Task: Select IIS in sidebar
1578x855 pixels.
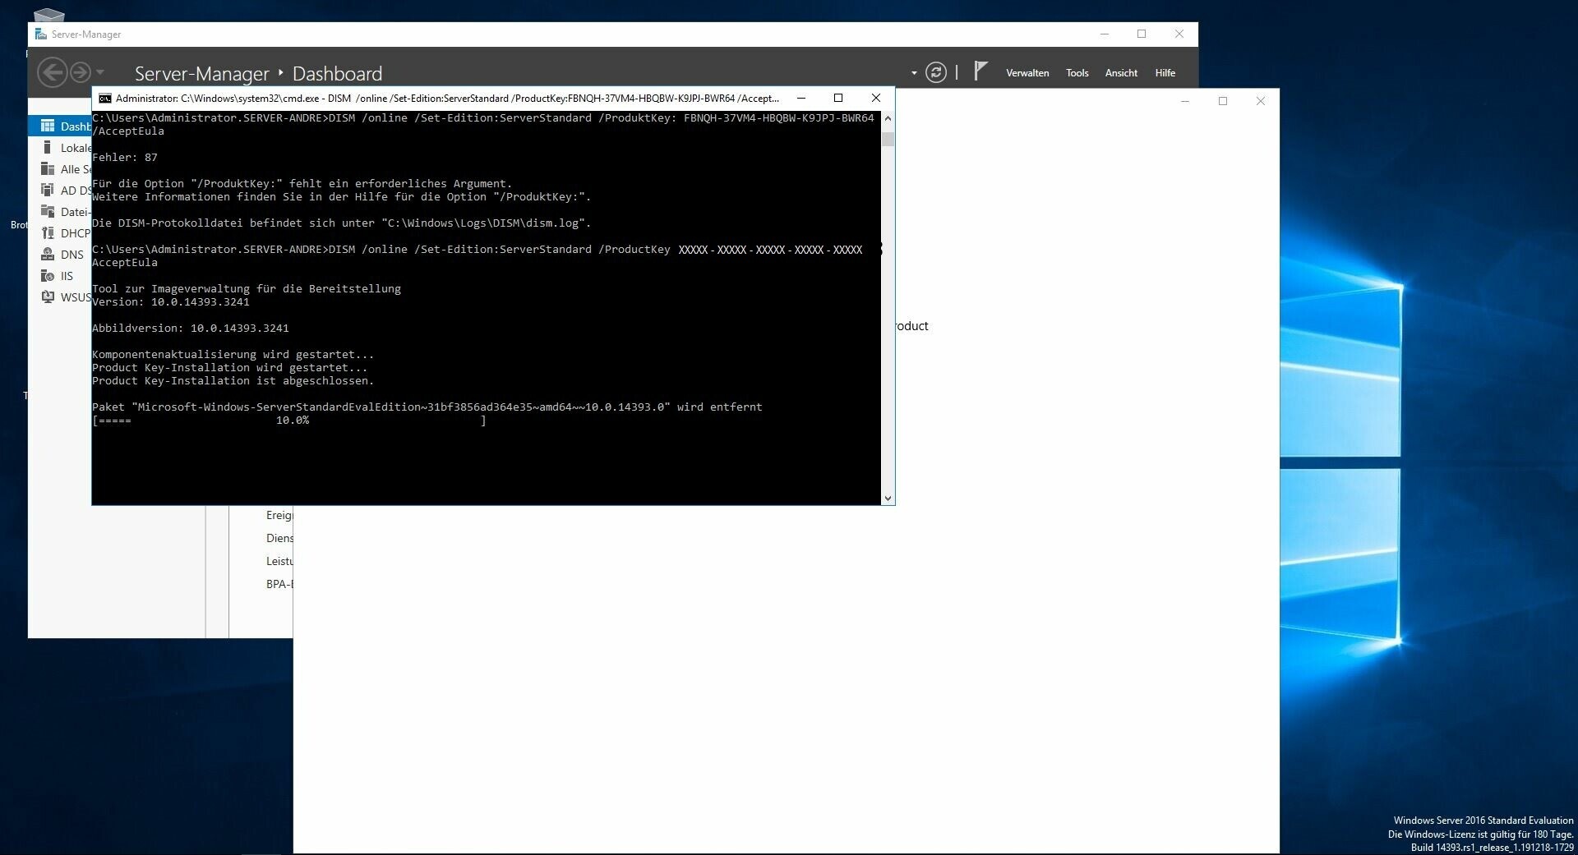Action: click(60, 276)
